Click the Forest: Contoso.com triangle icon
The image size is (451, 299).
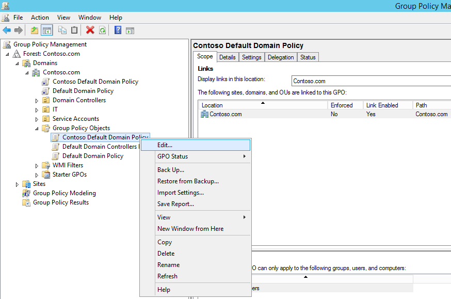coord(17,54)
